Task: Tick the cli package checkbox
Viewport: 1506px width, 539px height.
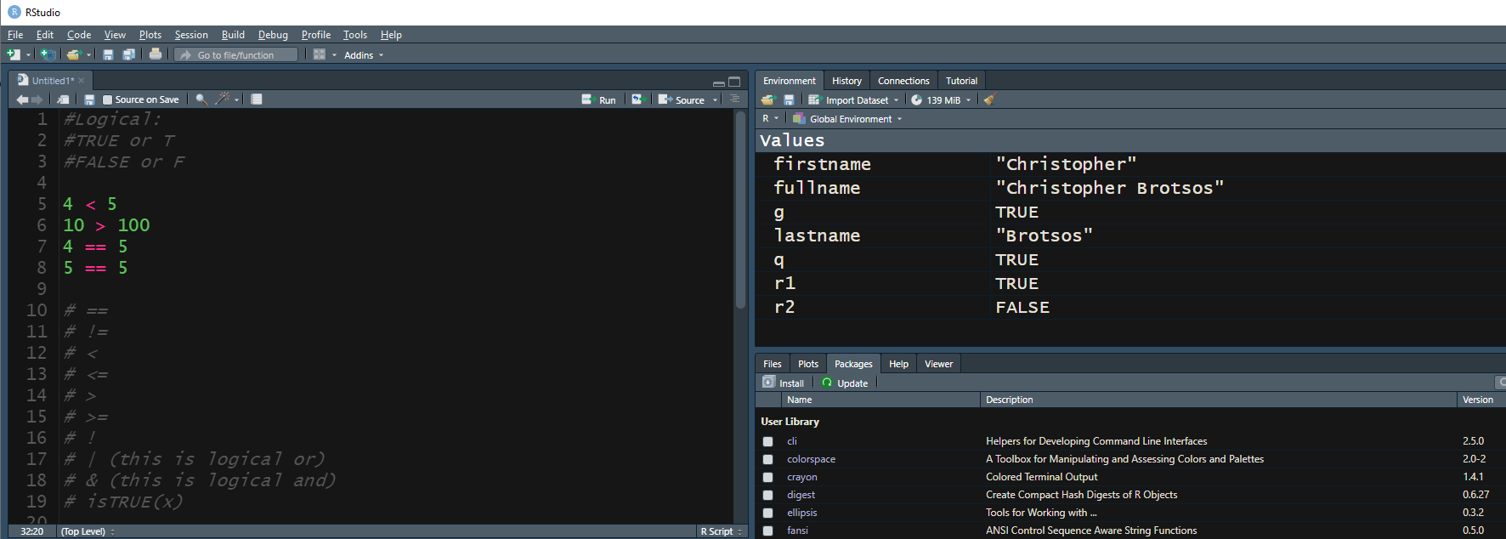Action: (x=768, y=441)
